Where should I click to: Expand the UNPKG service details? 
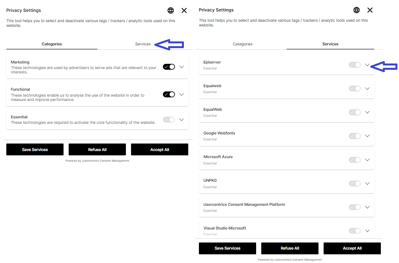click(367, 183)
